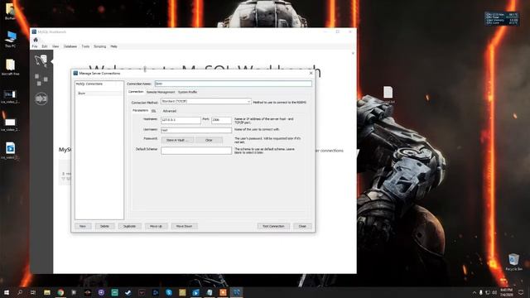530x298 pixels.
Task: Launch Google Chrome from the taskbar
Action: click(60, 292)
